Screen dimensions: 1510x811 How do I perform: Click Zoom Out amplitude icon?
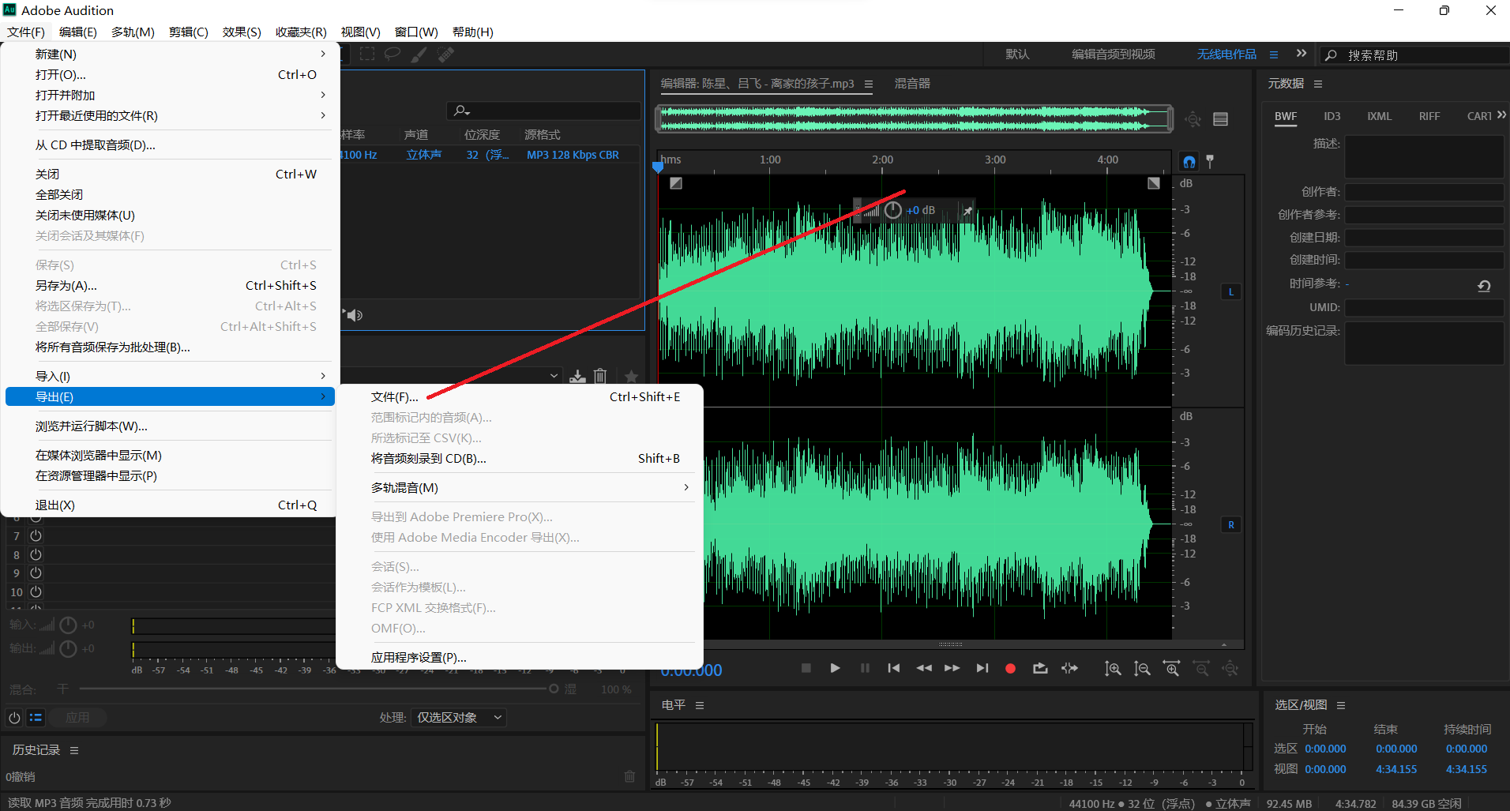pos(1142,669)
